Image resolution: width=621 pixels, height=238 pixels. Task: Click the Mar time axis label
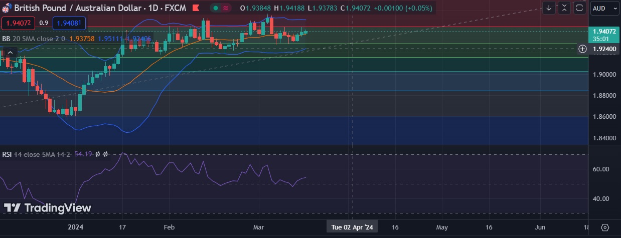coord(258,227)
